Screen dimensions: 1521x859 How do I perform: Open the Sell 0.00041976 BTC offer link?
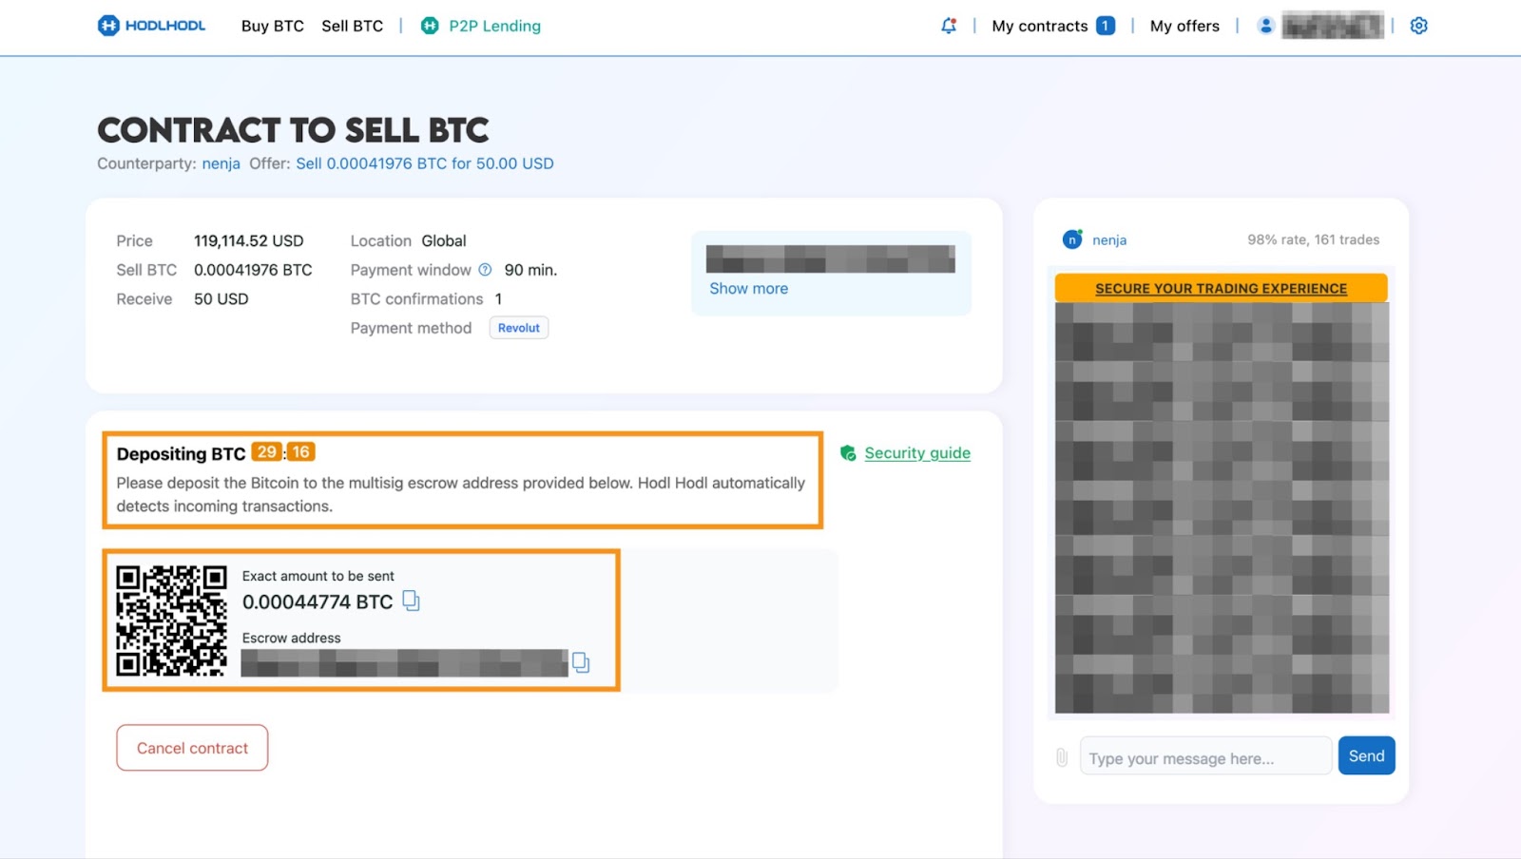(x=425, y=163)
